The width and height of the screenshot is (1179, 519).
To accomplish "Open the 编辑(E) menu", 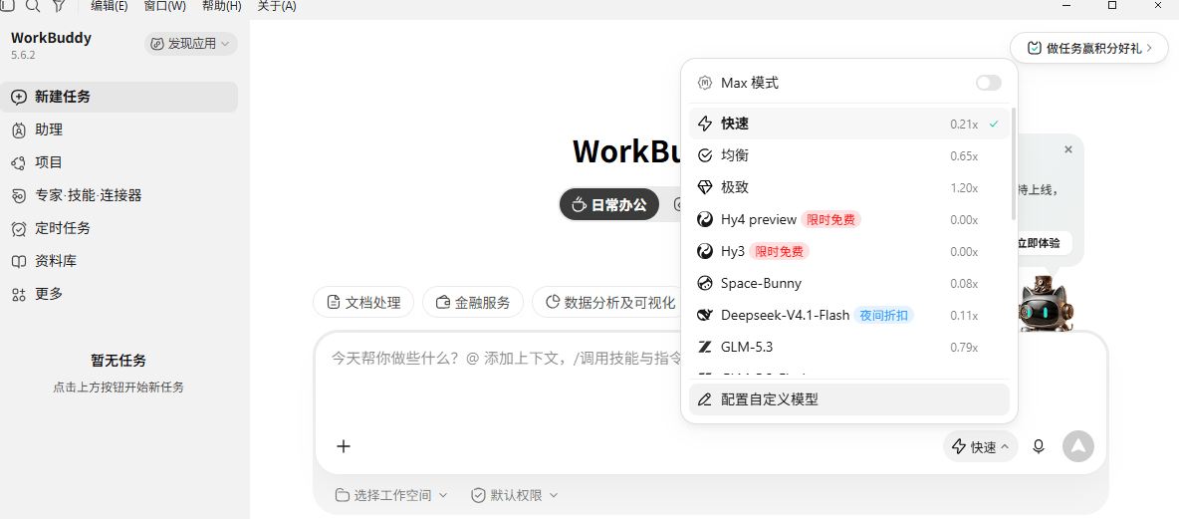I will 109,6.
